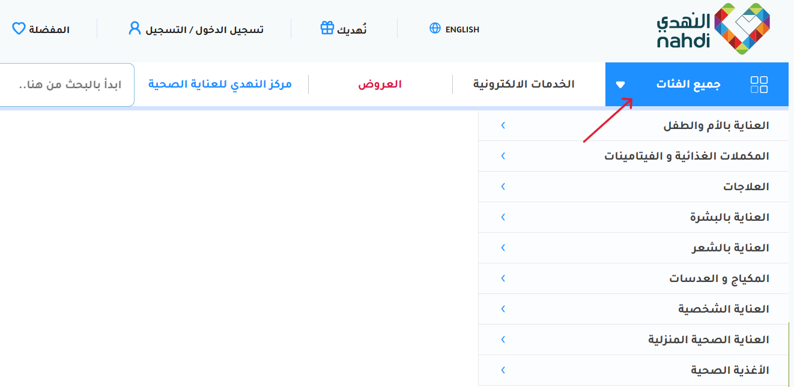Expand chevron for العناية الصحية المنزلية

[503, 340]
